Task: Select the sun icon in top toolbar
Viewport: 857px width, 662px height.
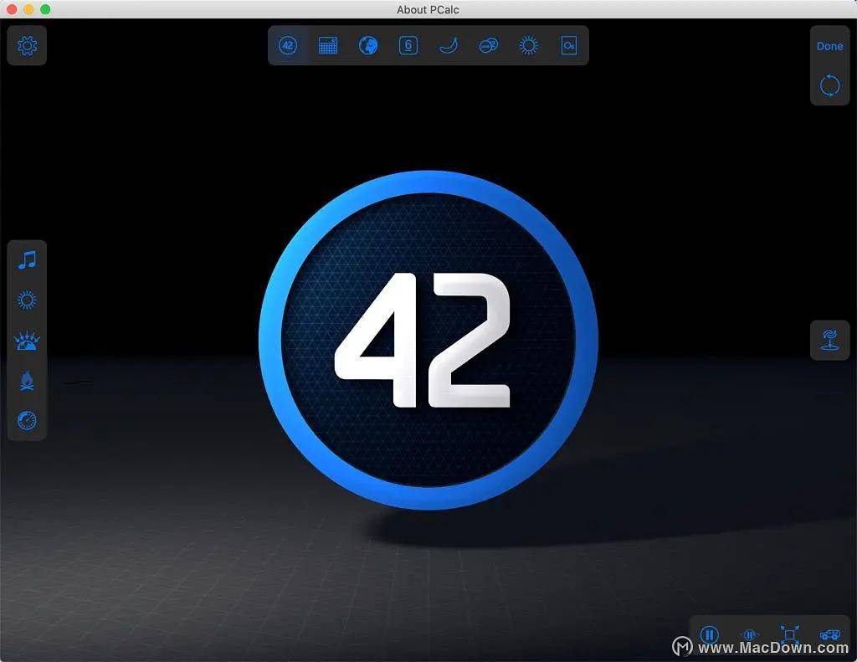Action: pyautogui.click(x=529, y=46)
